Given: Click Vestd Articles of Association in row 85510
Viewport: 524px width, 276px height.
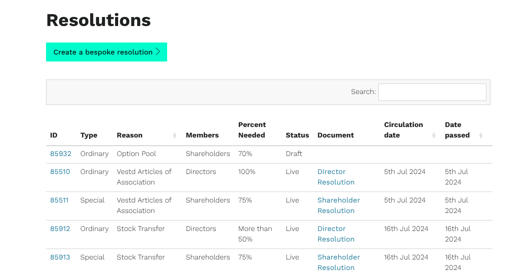Looking at the screenshot, I should (144, 177).
